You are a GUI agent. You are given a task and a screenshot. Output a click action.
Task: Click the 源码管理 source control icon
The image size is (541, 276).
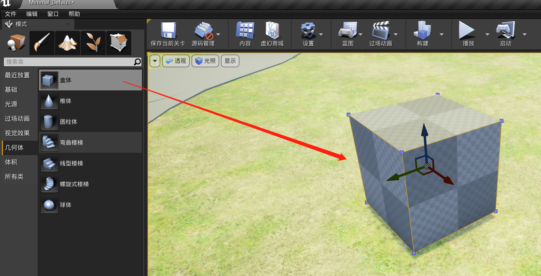point(203,30)
